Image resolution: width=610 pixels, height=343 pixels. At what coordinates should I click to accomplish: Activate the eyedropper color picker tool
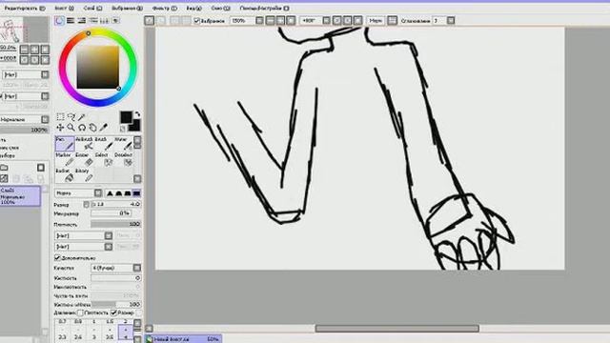coord(104,127)
